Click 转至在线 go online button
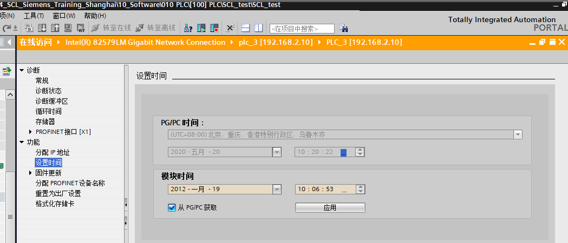Screen dimensions: 568x243 111,28
